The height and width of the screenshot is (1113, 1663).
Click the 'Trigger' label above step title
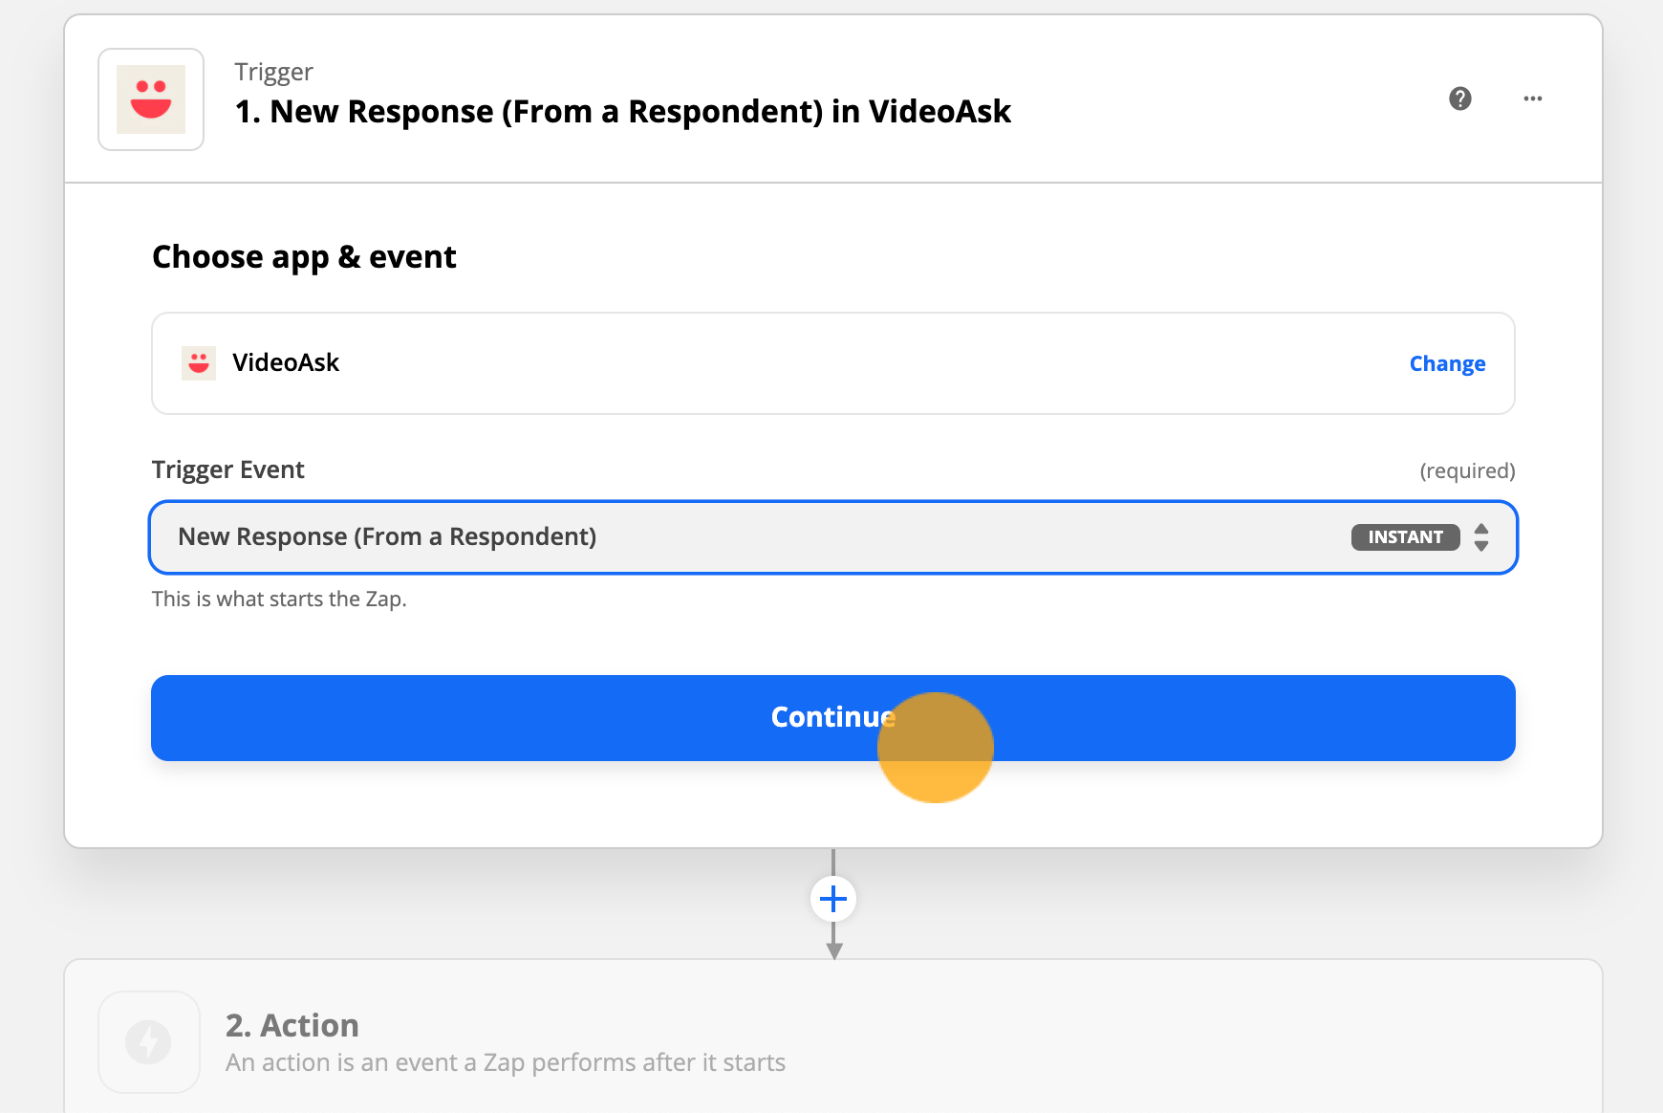(273, 72)
